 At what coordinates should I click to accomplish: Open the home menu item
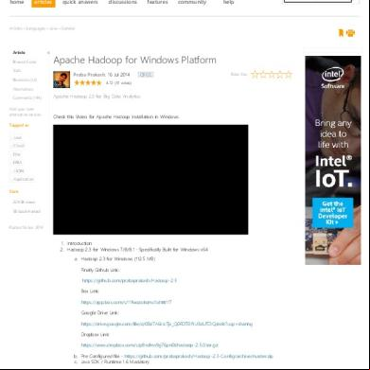pyautogui.click(x=17, y=2)
